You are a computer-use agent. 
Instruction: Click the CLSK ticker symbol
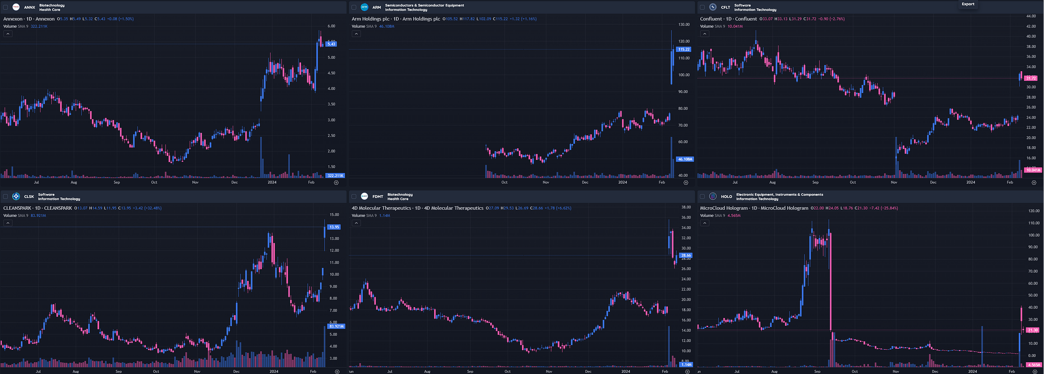pos(29,197)
